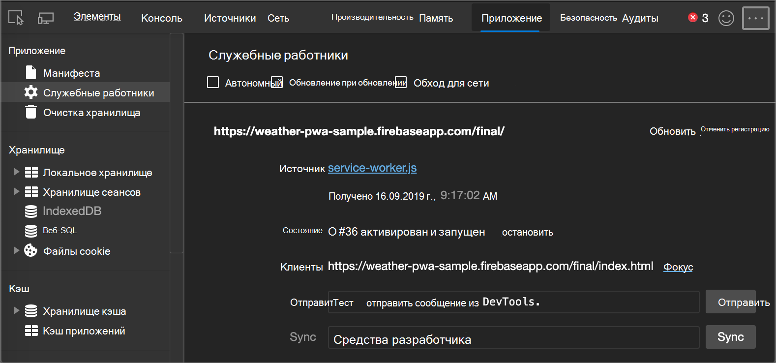Open the Источники tab
This screenshot has height=363, width=776.
(230, 18)
